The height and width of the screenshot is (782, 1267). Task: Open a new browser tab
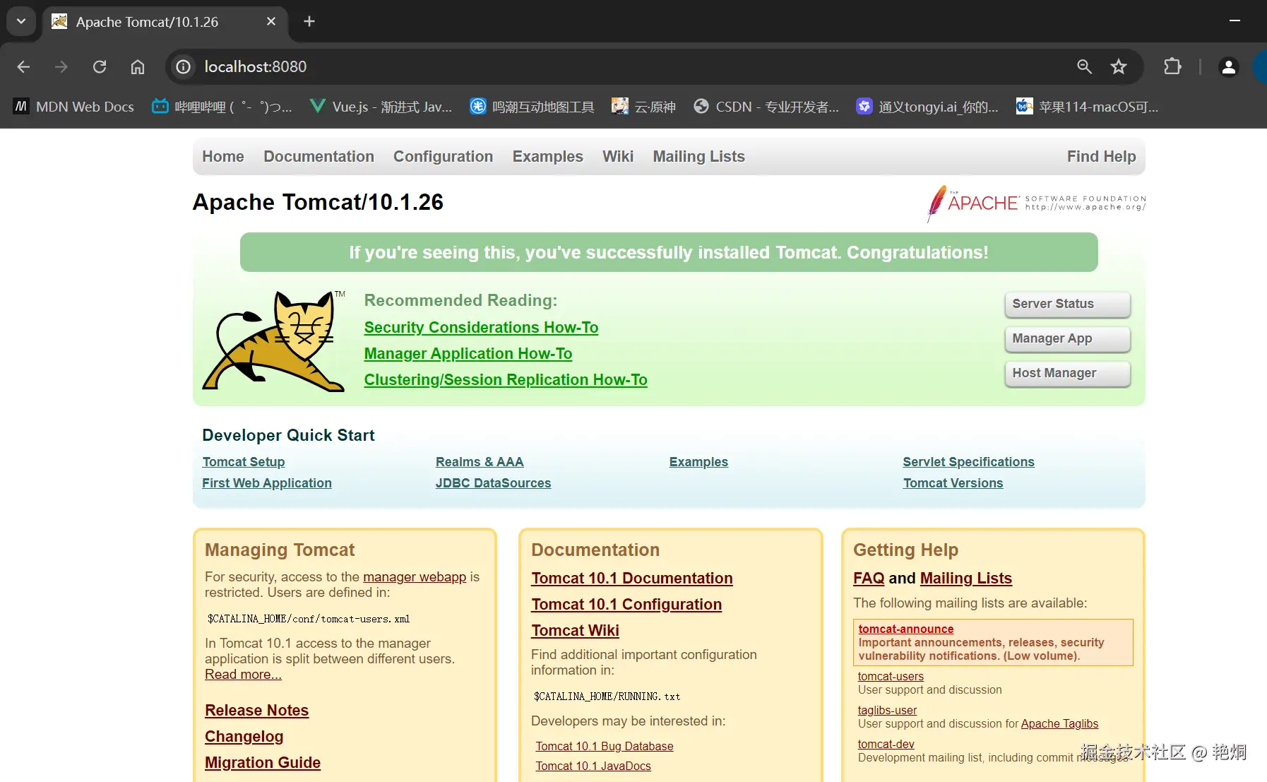(x=309, y=22)
